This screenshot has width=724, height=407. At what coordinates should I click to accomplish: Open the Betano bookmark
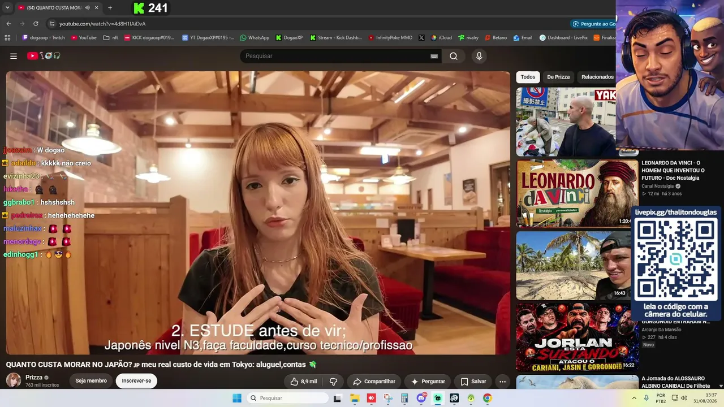pyautogui.click(x=496, y=38)
